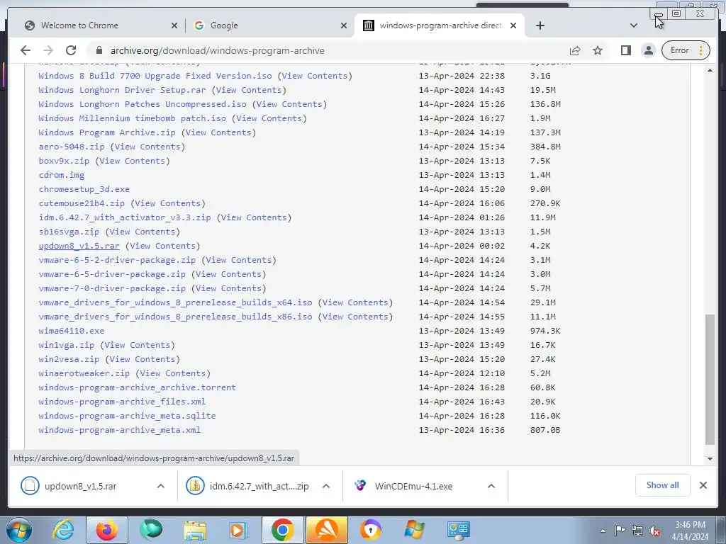Open a new tab with plus button
The image size is (726, 544).
click(x=540, y=25)
